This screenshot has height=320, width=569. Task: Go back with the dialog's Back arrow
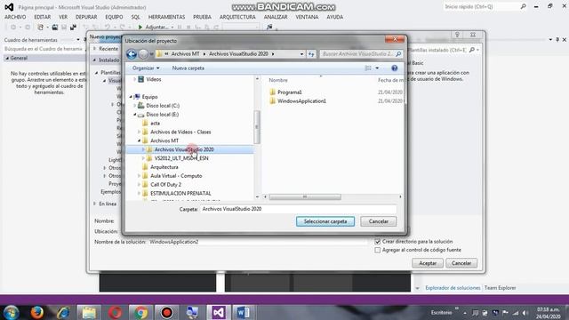coord(132,54)
